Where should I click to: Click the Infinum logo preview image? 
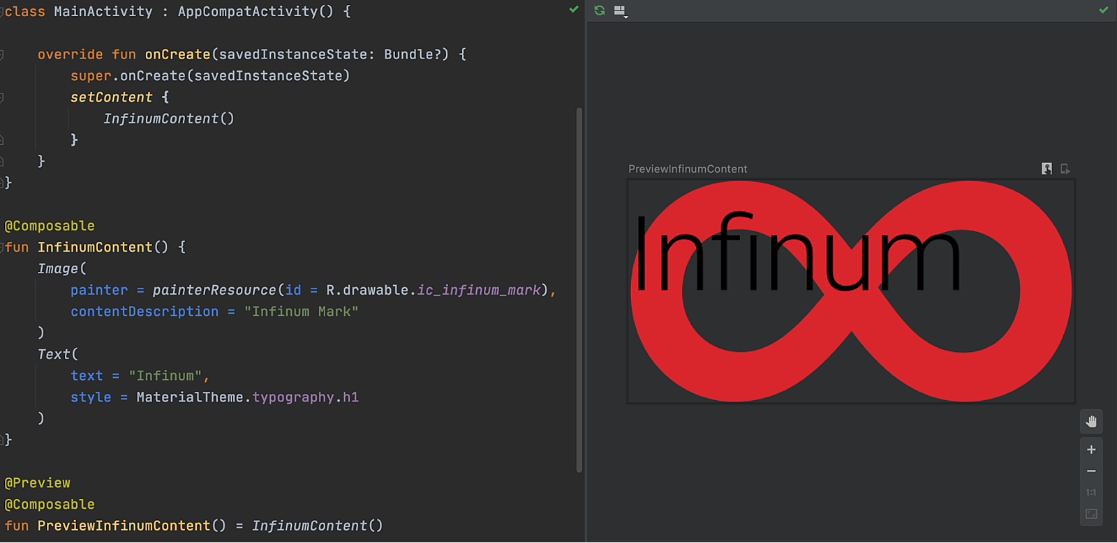pyautogui.click(x=850, y=291)
